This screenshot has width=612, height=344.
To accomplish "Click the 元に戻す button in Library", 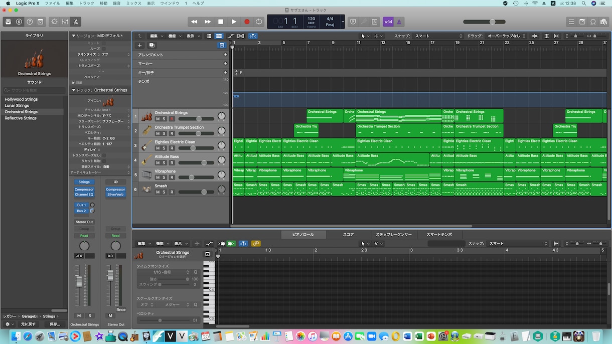I will (x=28, y=324).
